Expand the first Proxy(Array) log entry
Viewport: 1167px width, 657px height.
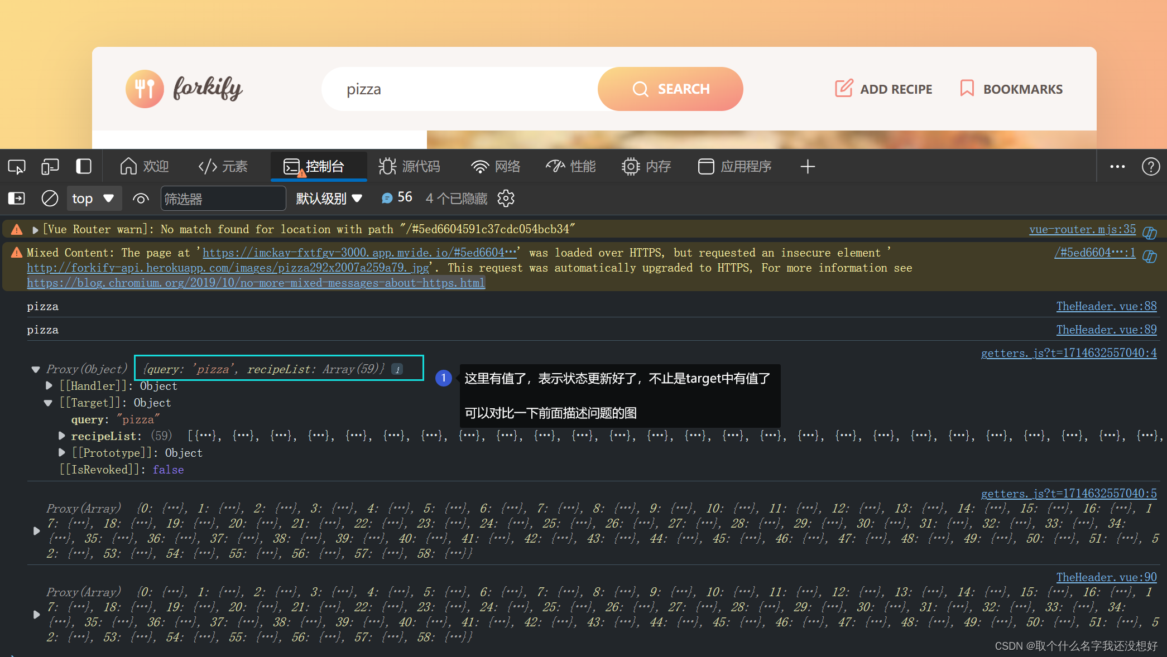click(36, 531)
